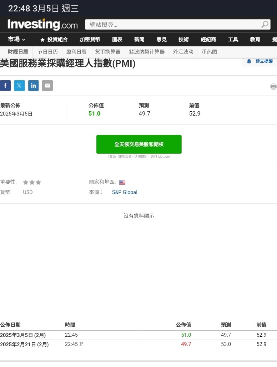Click the 建立提醒 bell icon
This screenshot has height=367, width=277.
[249, 61]
